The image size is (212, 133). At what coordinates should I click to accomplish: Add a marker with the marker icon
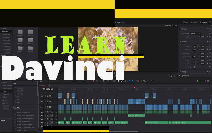pyautogui.click(x=132, y=81)
